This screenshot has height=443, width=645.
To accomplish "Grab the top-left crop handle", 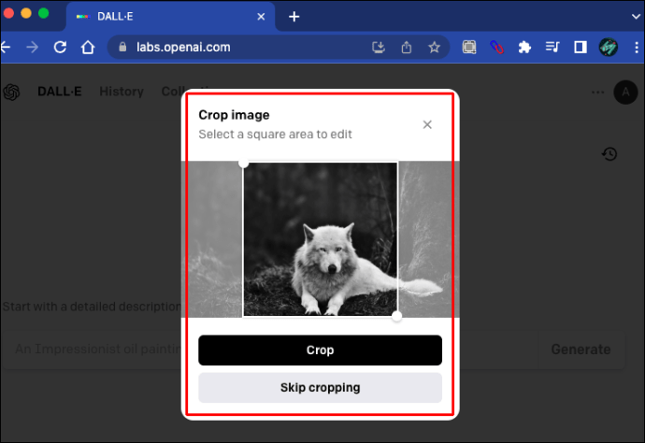I will tap(244, 164).
